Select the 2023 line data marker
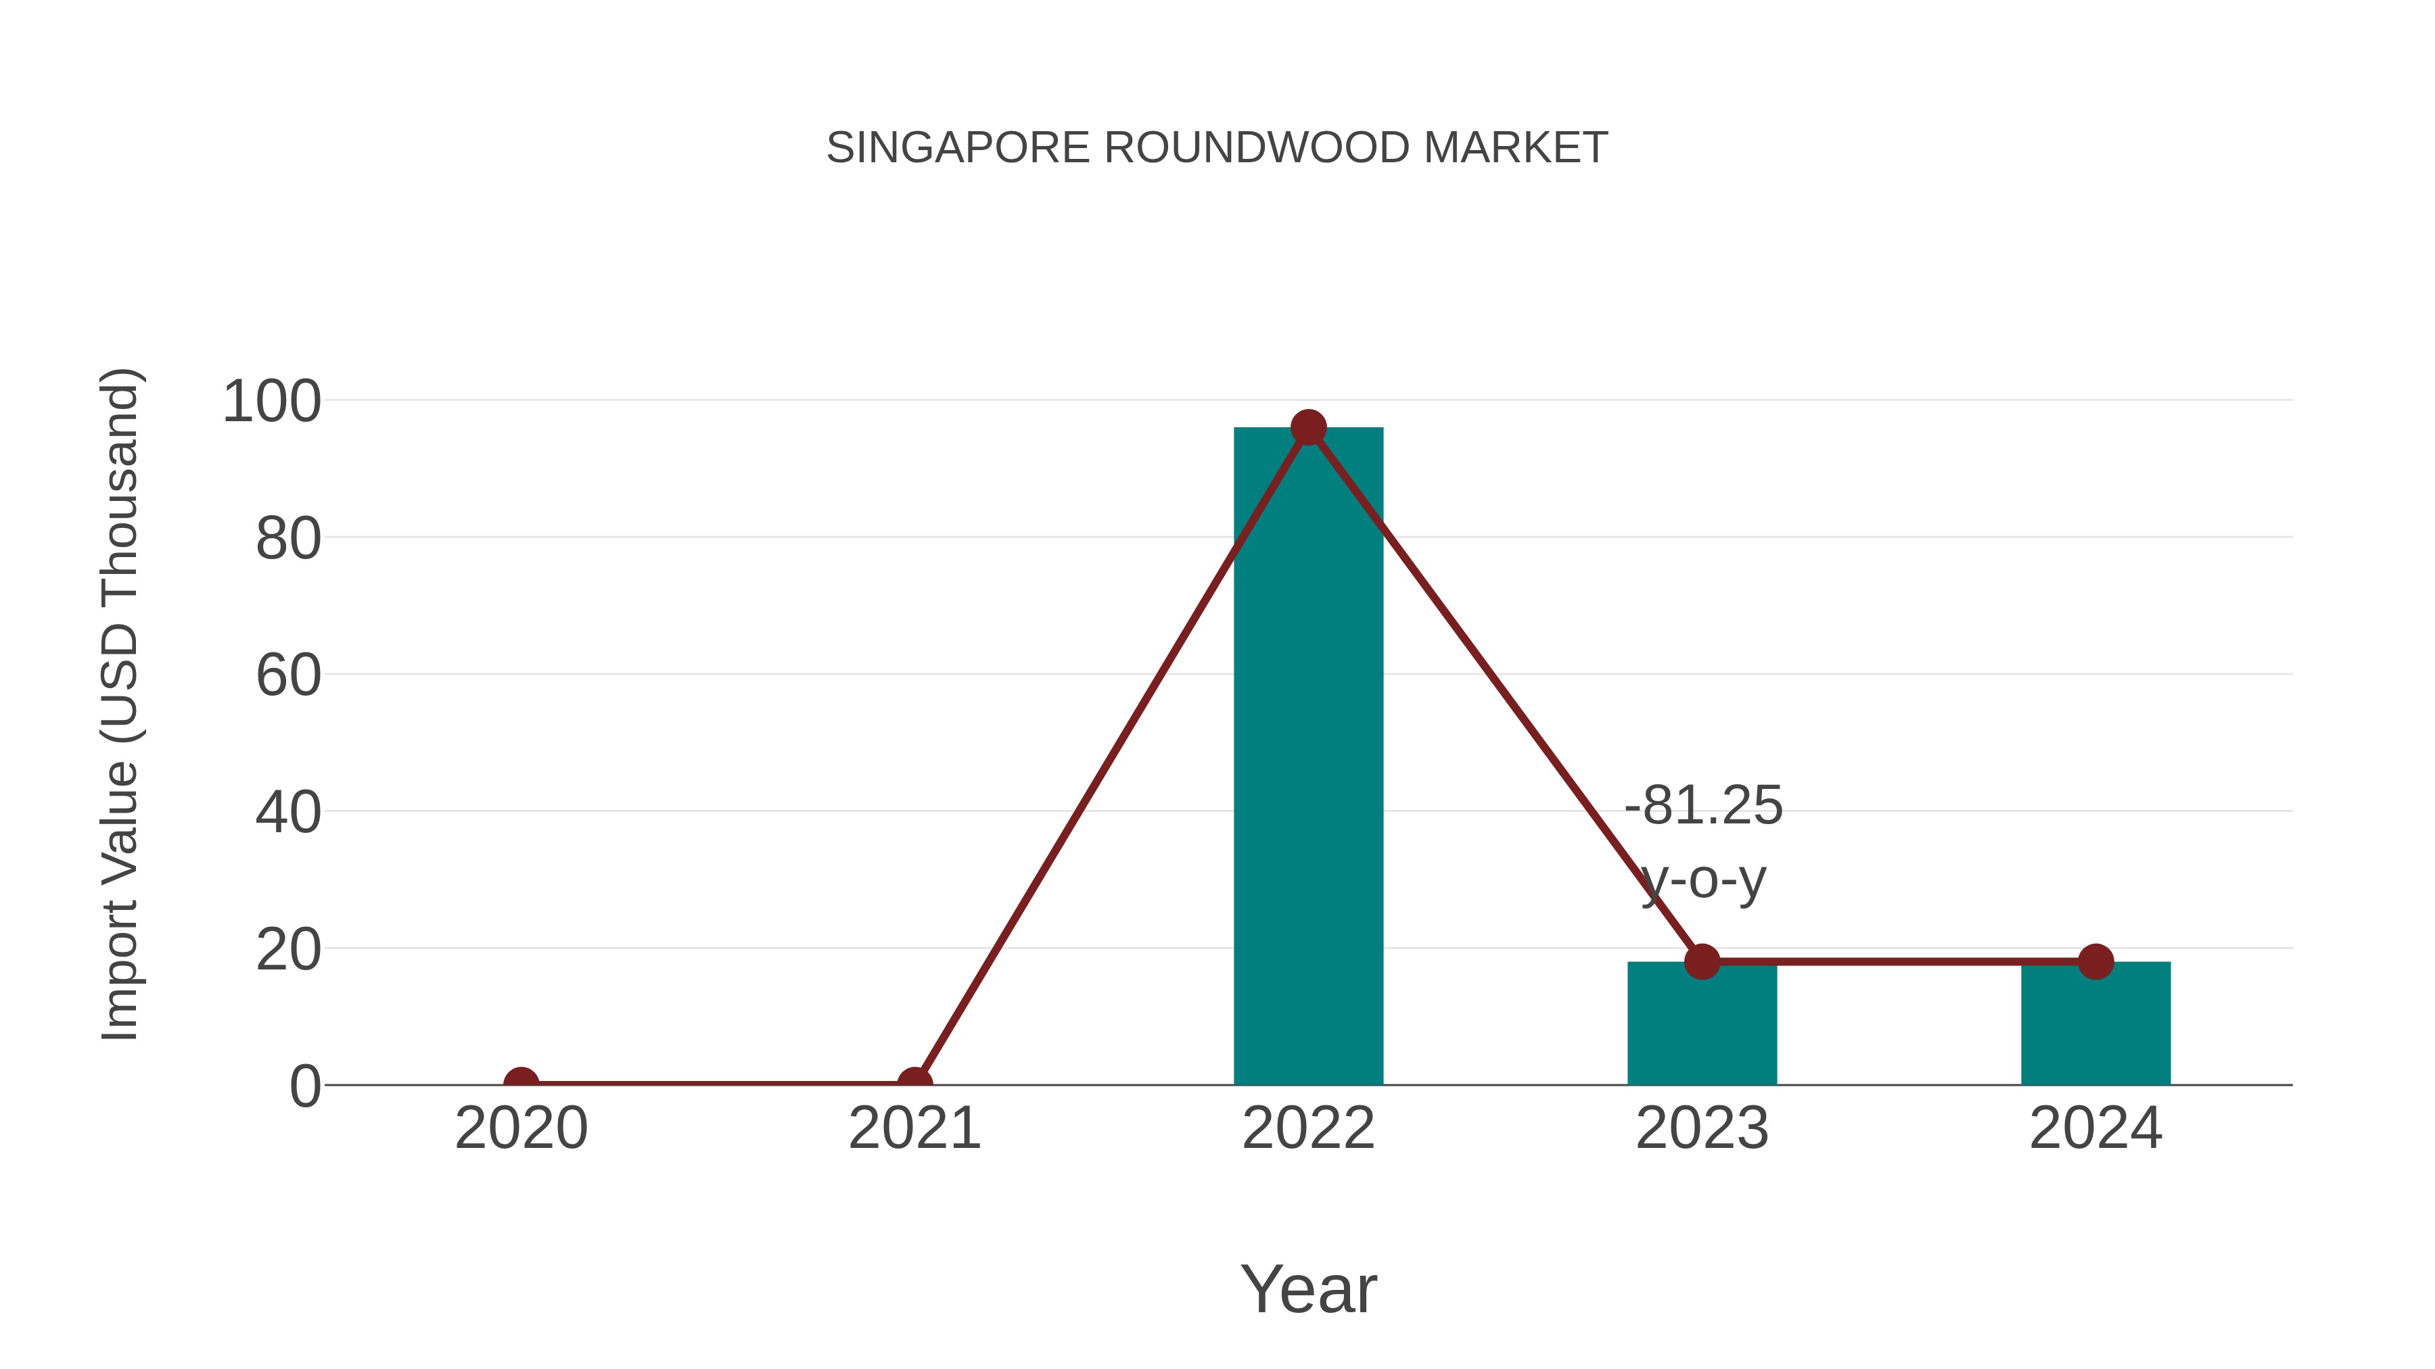 [1702, 962]
